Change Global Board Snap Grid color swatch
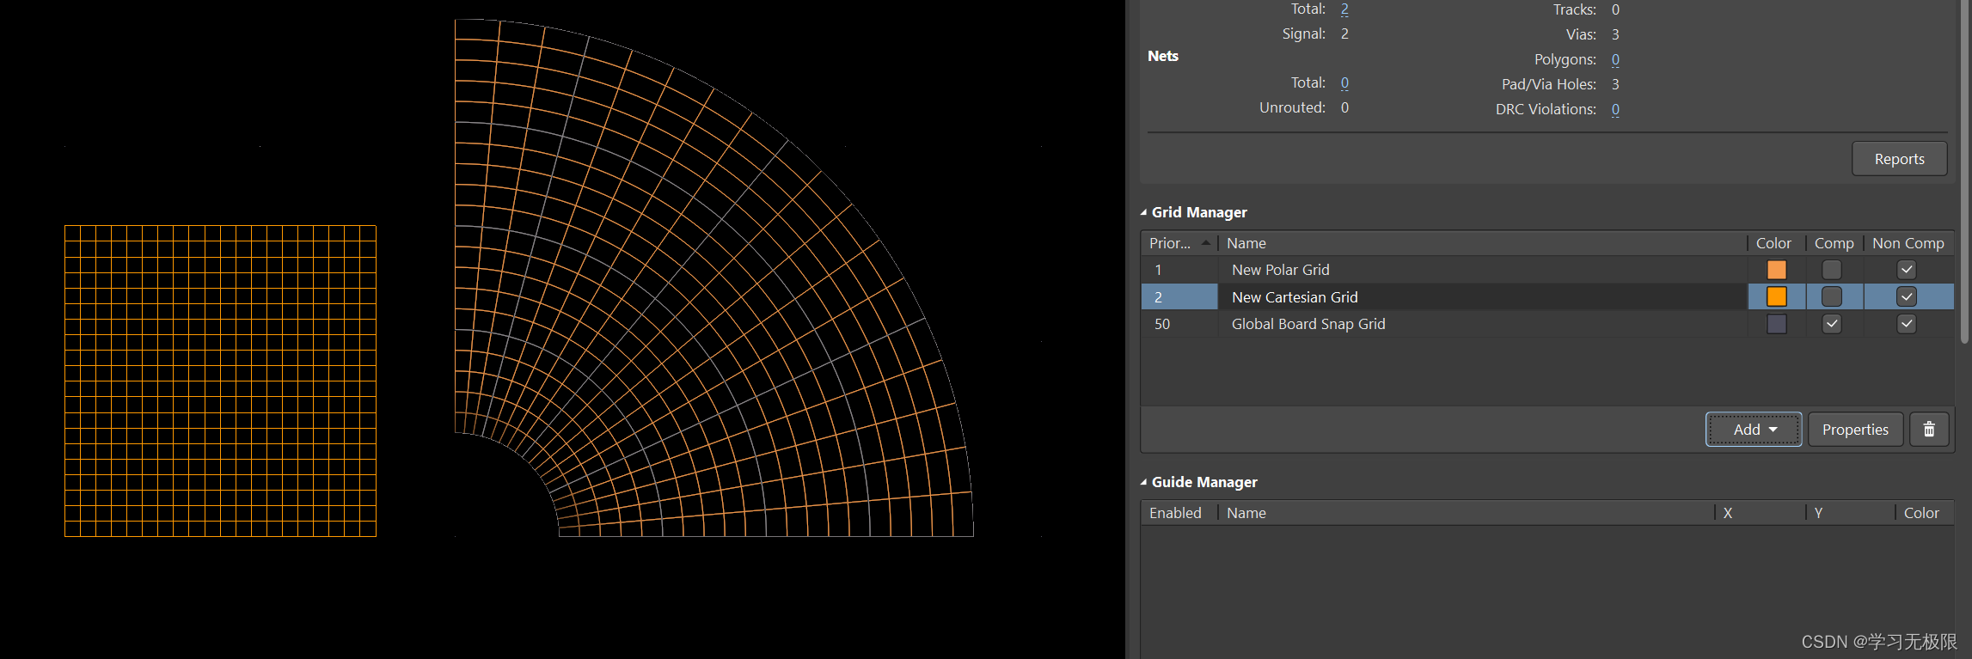Image resolution: width=1972 pixels, height=659 pixels. (x=1776, y=324)
